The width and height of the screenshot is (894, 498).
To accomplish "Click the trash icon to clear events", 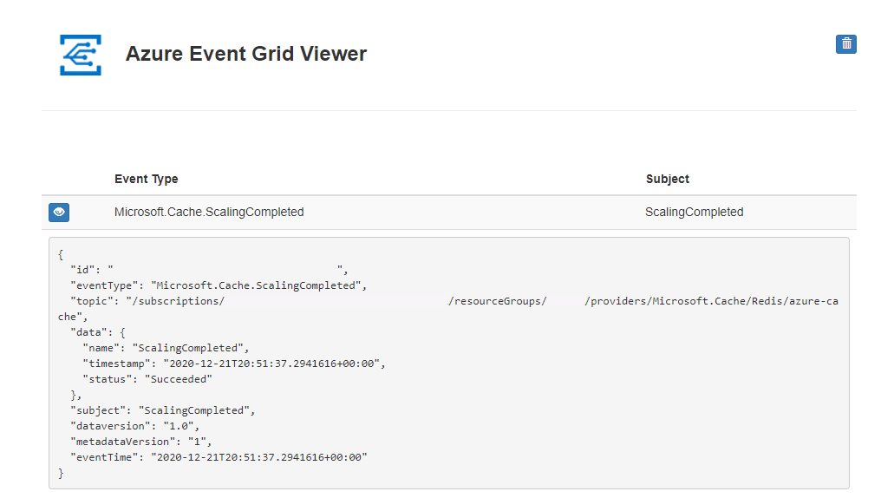I will click(x=845, y=43).
